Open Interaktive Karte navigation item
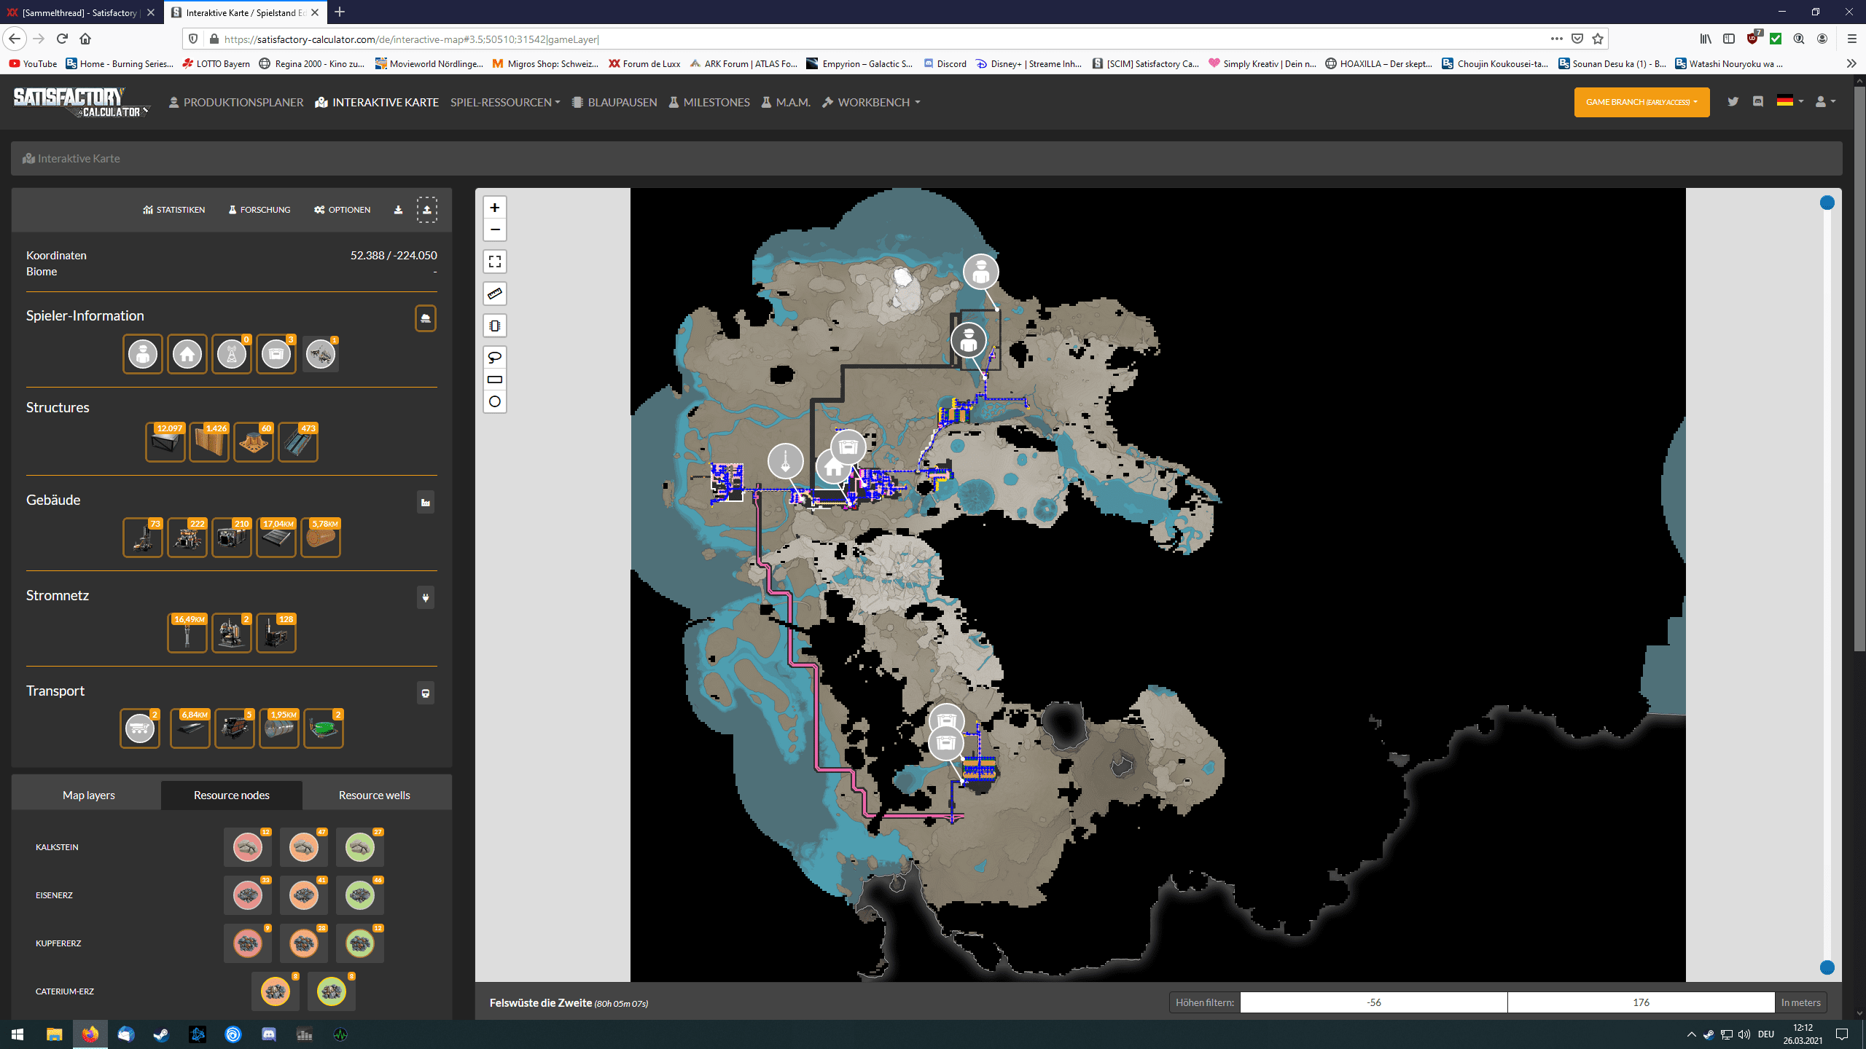The width and height of the screenshot is (1866, 1049). (378, 102)
